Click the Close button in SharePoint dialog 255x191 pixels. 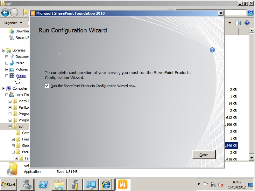tap(204, 155)
